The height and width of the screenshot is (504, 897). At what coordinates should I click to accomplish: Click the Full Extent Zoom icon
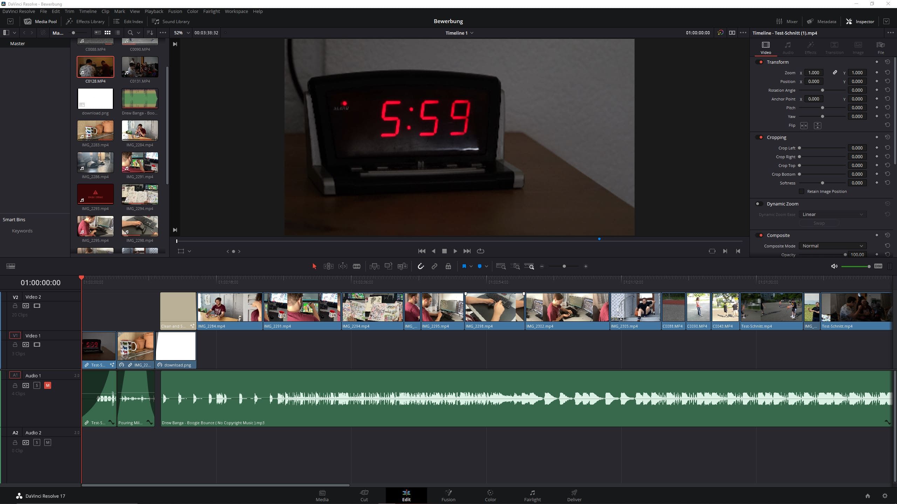pos(501,266)
